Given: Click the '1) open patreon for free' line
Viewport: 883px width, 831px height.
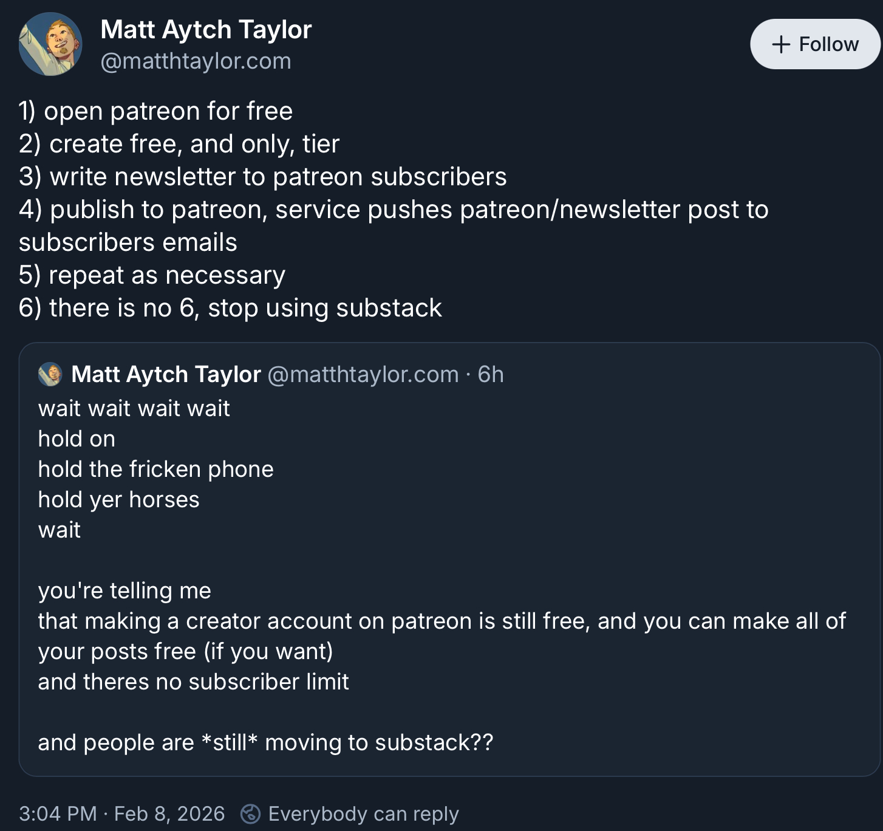Looking at the screenshot, I should (155, 111).
